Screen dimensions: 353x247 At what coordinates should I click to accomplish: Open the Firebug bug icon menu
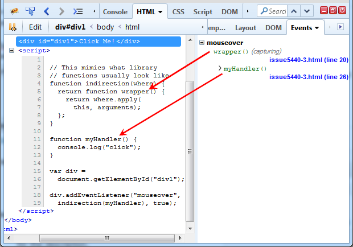coord(14,11)
